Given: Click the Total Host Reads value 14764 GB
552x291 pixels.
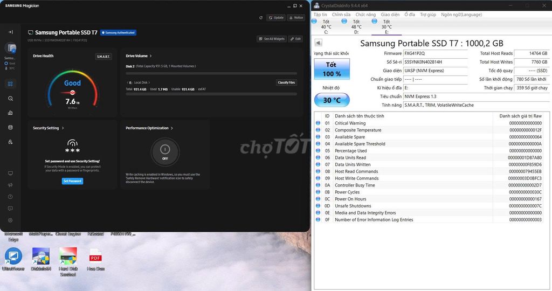Looking at the screenshot, I should click(531, 53).
